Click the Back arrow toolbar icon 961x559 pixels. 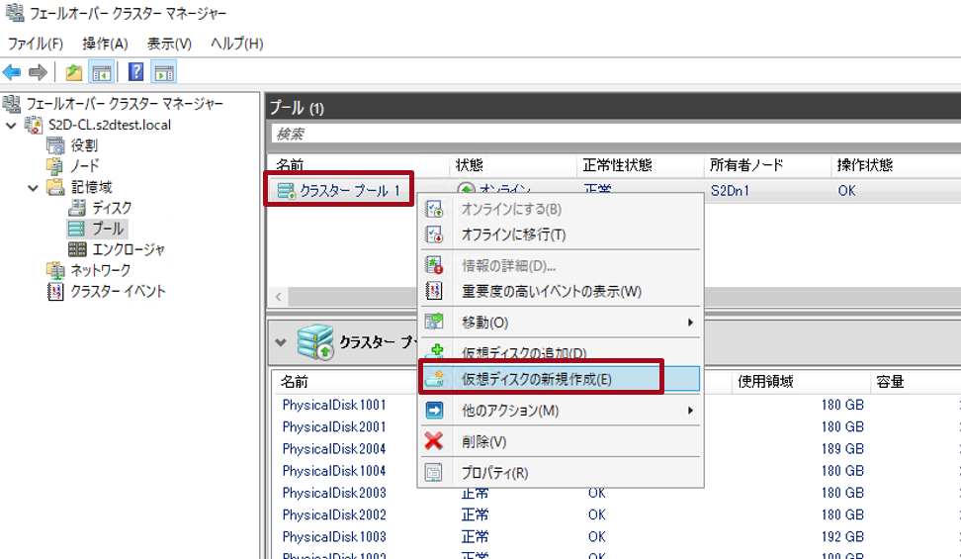[12, 72]
